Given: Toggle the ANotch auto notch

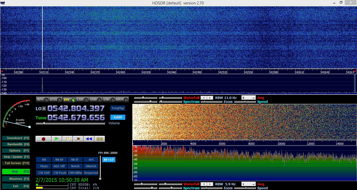Looking at the screenshot, I should coord(91,166).
